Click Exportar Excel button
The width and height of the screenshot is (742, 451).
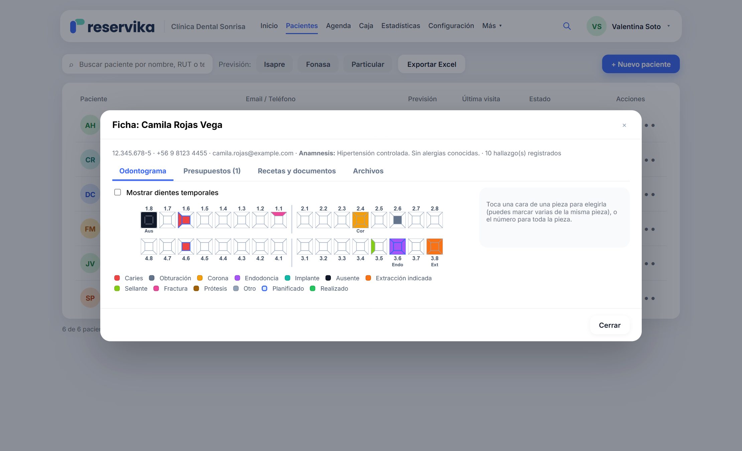(431, 64)
